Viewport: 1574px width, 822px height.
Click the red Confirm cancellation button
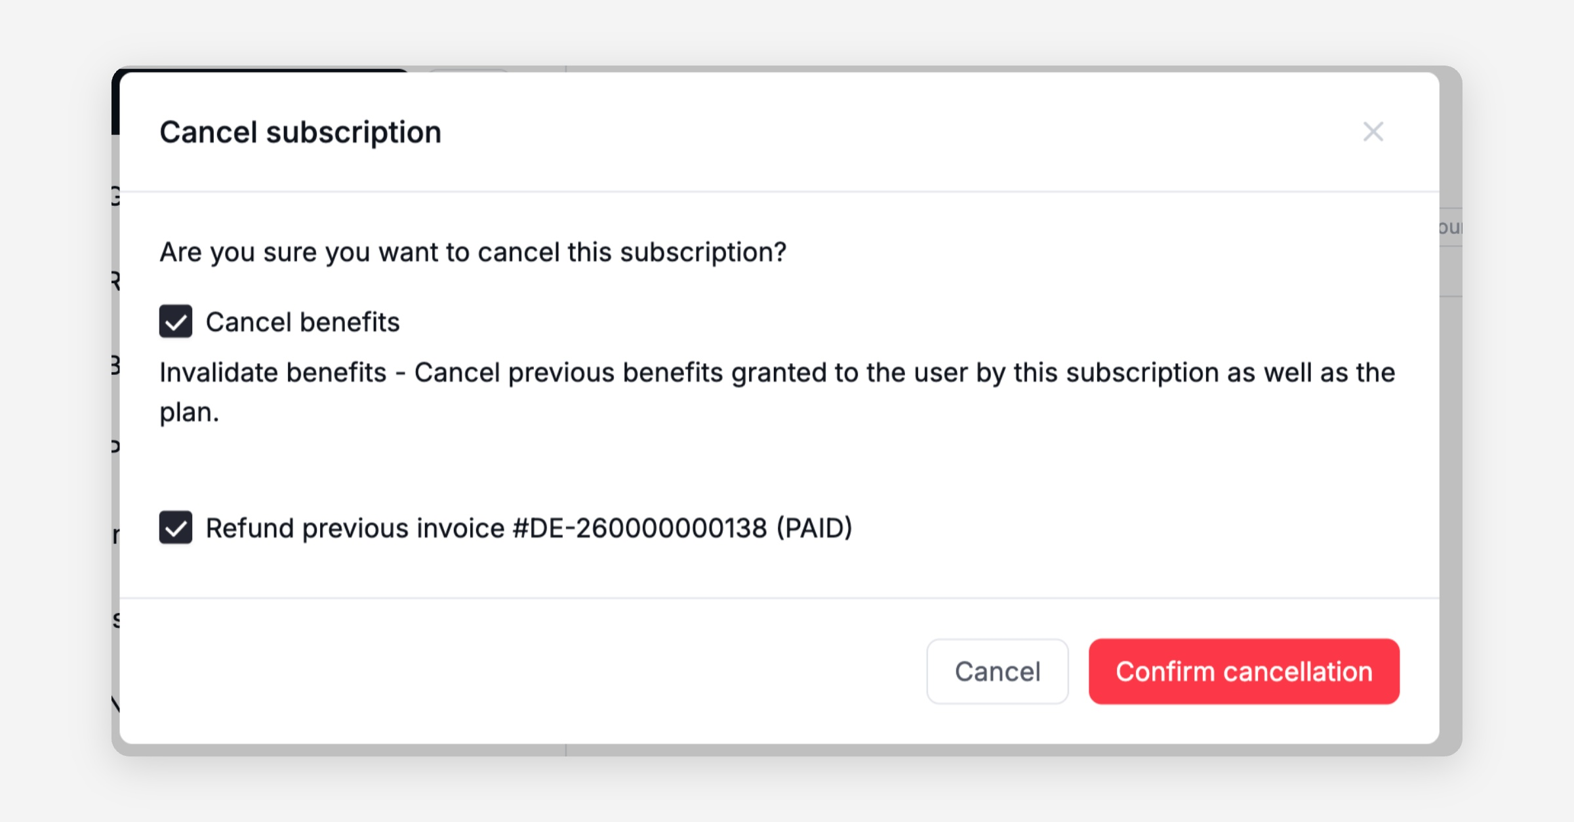pos(1243,671)
